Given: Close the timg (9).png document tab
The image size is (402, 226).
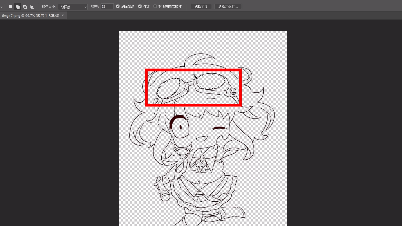Looking at the screenshot, I should [x=63, y=15].
